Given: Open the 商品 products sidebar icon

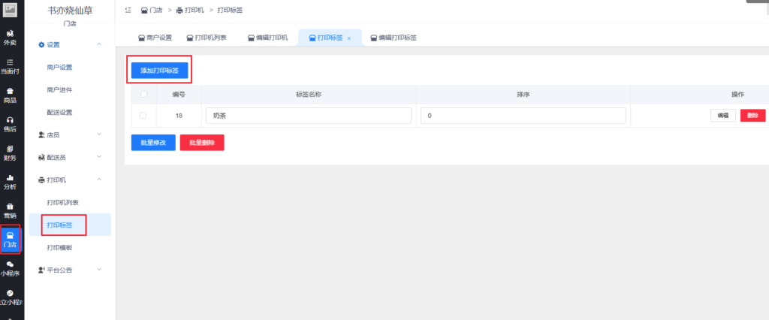Looking at the screenshot, I should point(11,95).
